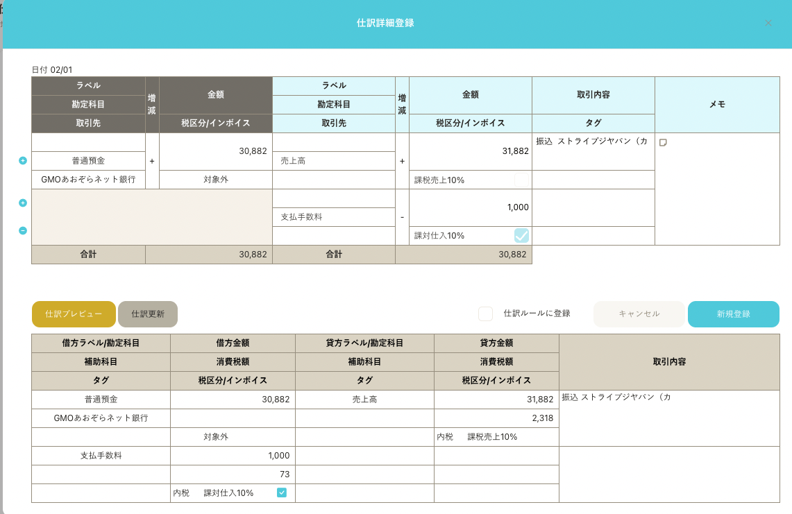The width and height of the screenshot is (792, 514).
Task: Click the 日付 02/01 text
Action: pyautogui.click(x=52, y=69)
